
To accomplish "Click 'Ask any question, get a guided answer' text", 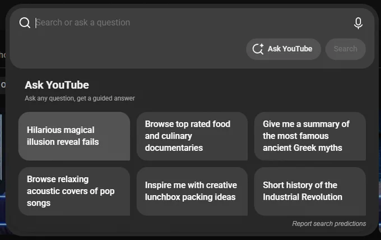I will coord(80,98).
